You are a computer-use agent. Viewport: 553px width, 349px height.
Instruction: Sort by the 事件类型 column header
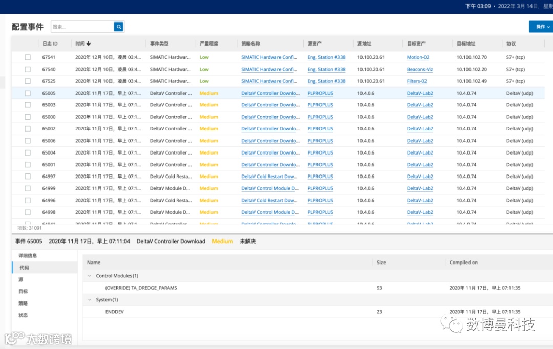click(159, 43)
